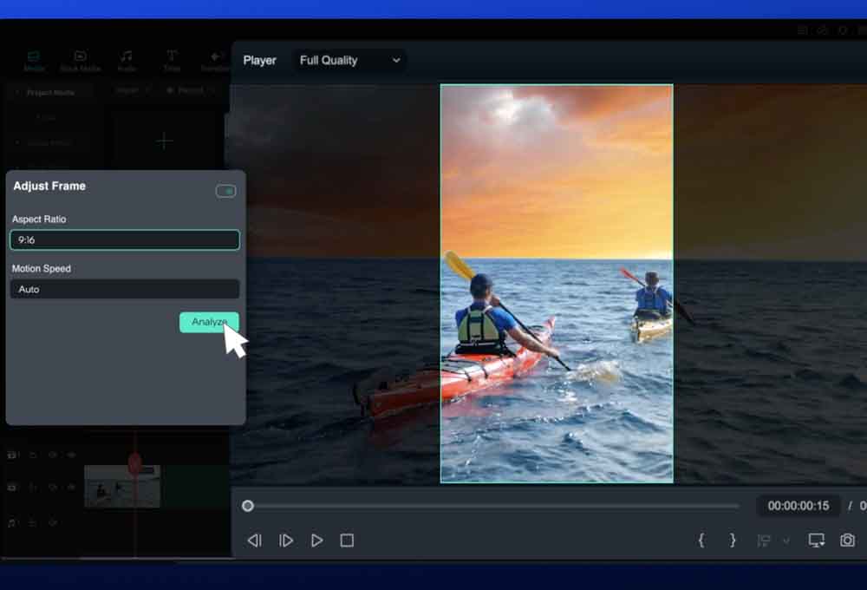Set mark-in with the left brace icon
Image resolution: width=867 pixels, height=590 pixels.
coord(701,541)
